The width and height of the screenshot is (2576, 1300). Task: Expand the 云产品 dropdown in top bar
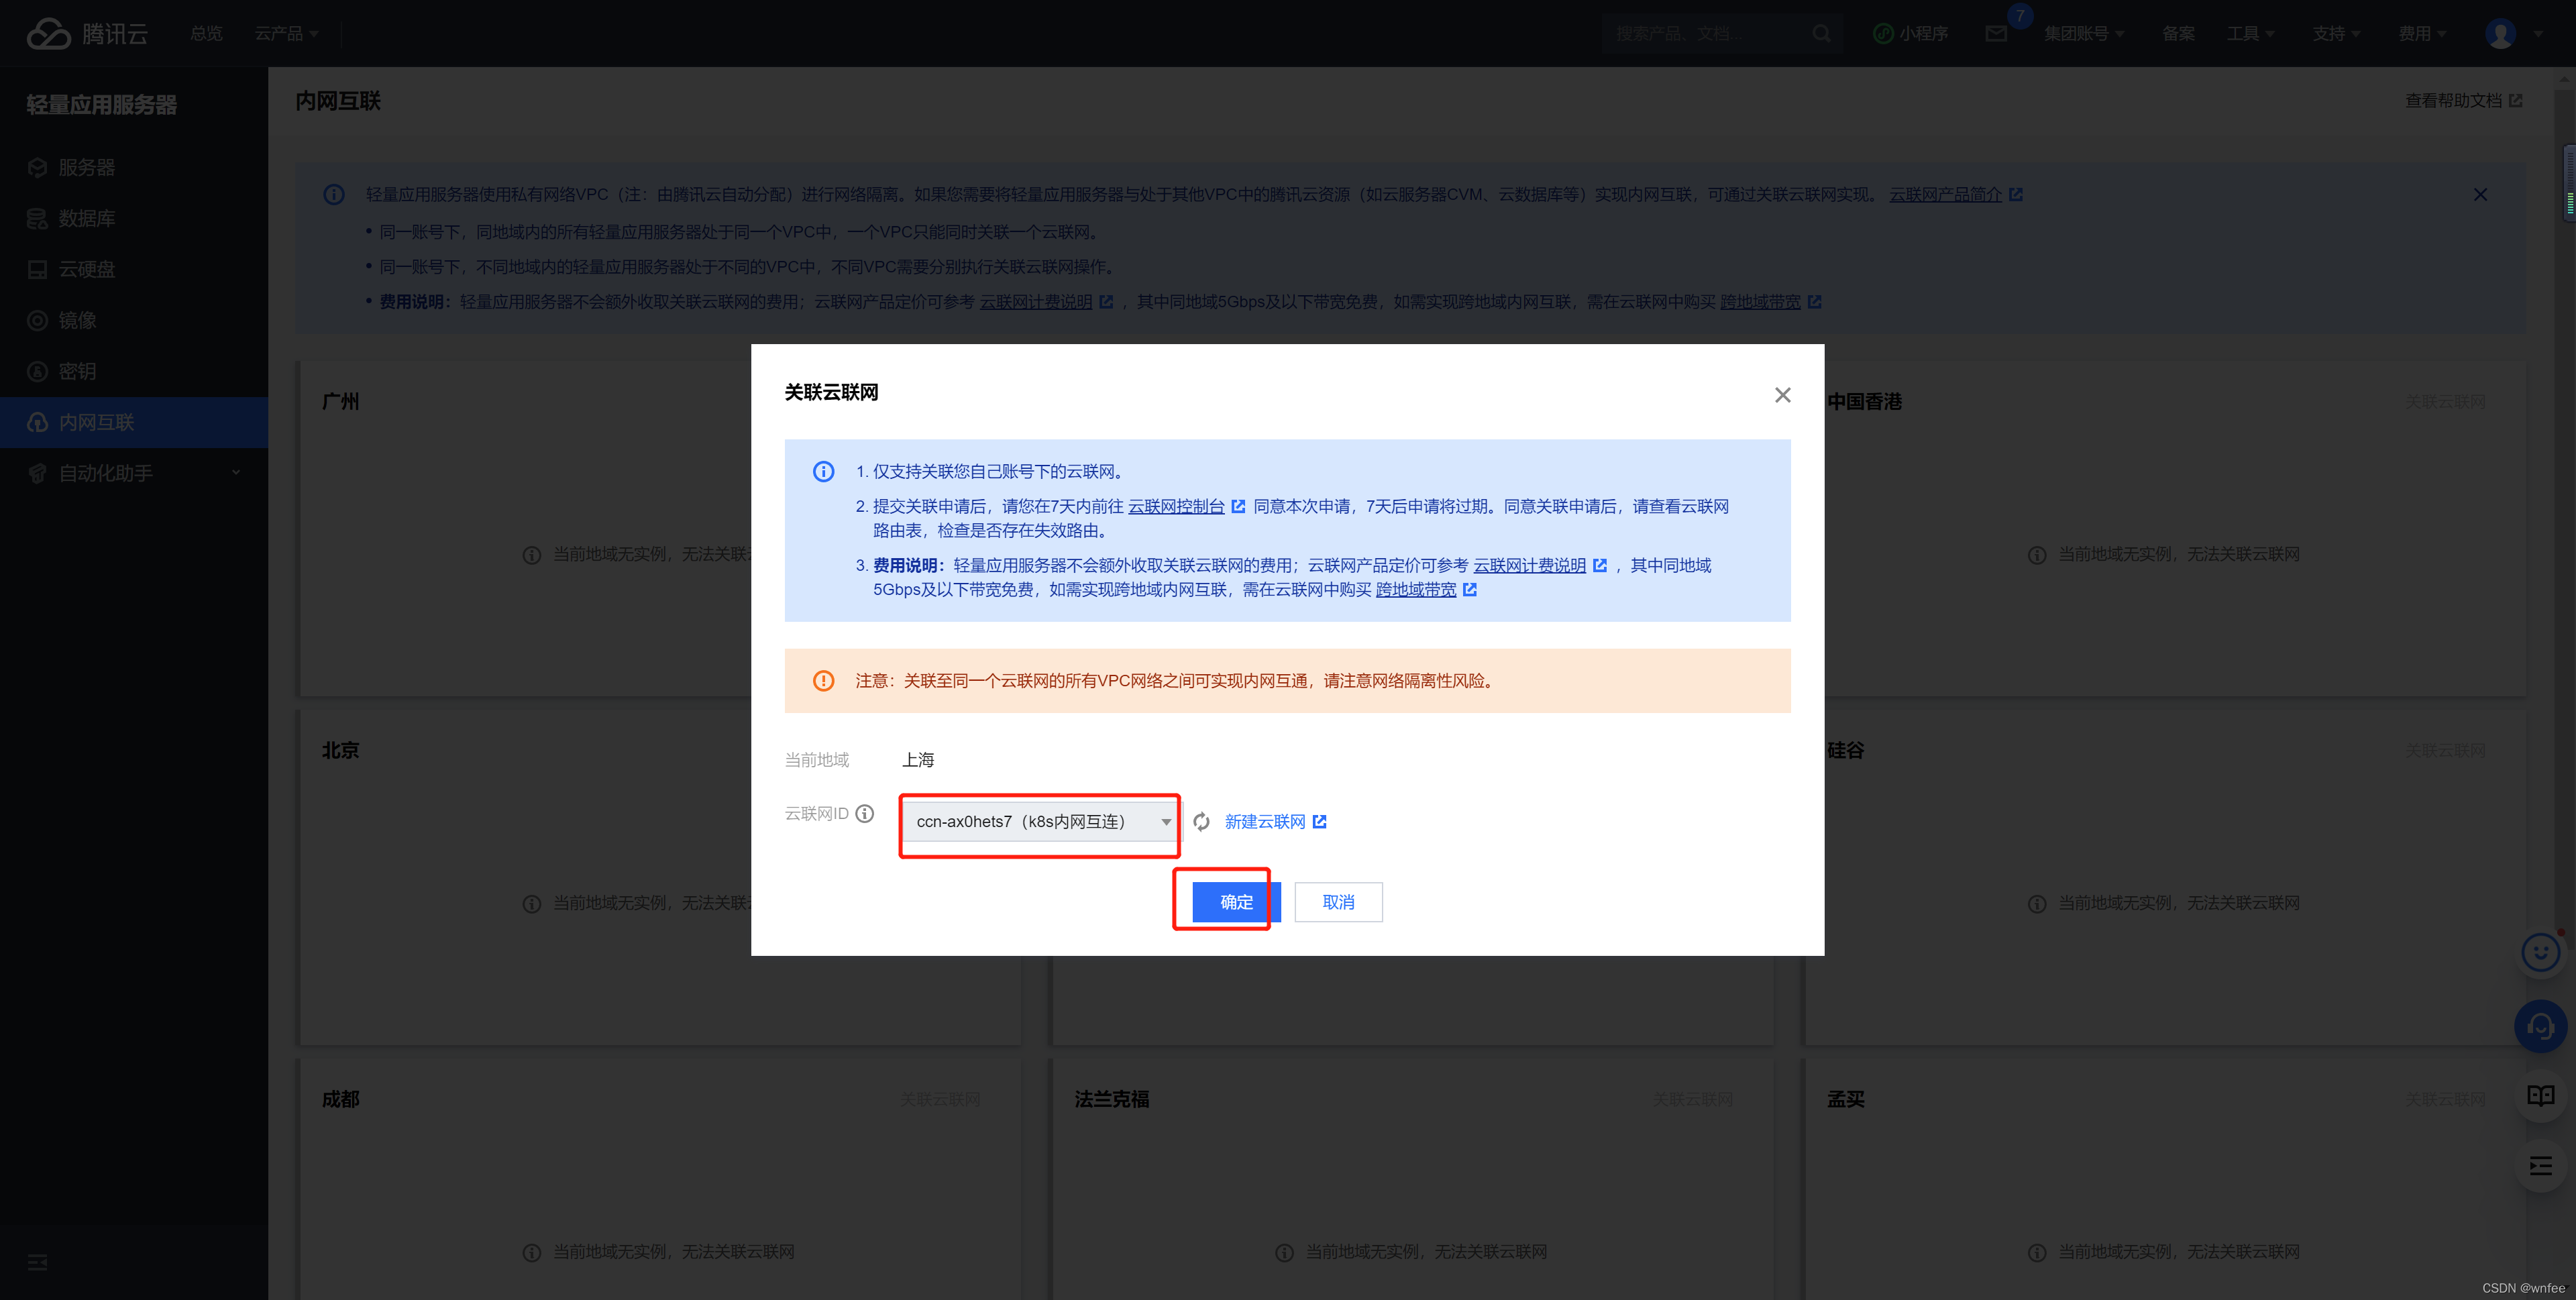tap(286, 34)
